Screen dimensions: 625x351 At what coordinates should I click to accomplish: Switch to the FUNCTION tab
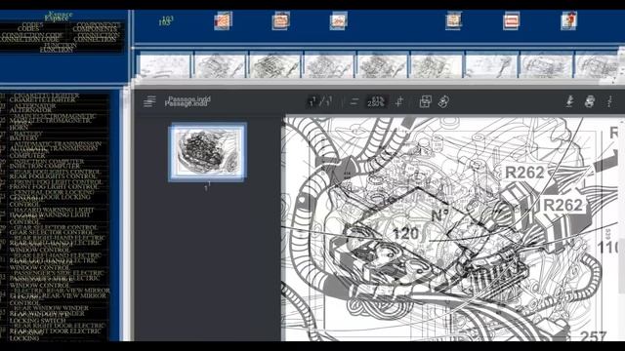click(58, 48)
